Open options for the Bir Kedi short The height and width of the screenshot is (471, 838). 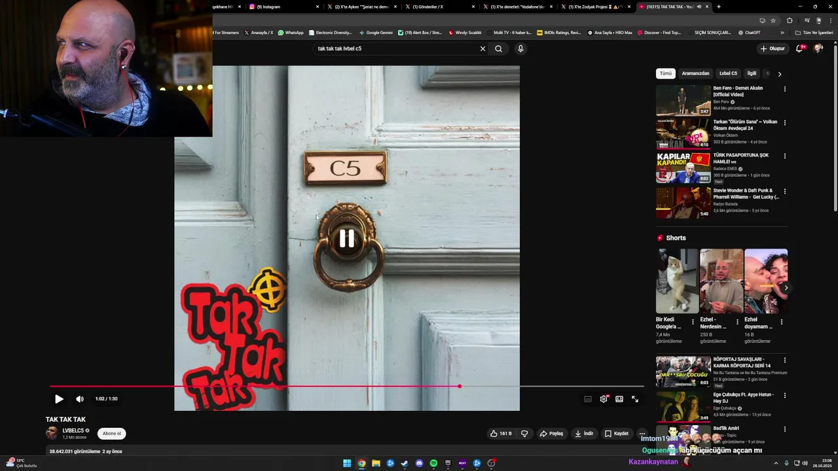coord(693,322)
